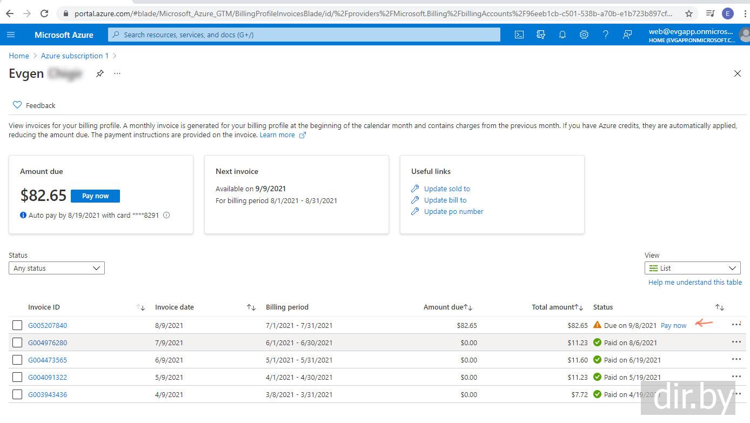Click the Feedback heart icon
The height and width of the screenshot is (423, 750).
coord(17,105)
